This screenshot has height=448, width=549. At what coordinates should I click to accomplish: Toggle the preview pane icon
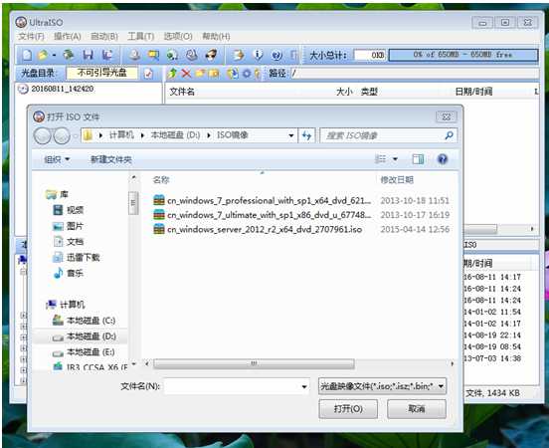[418, 159]
